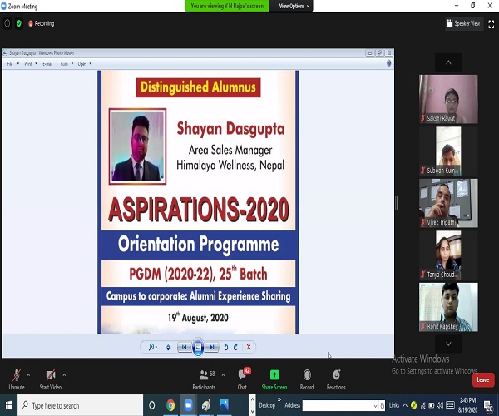This screenshot has width=499, height=416.
Task: Click the 'You are viewing V N Bajpai's screen' banner
Action: (x=227, y=6)
